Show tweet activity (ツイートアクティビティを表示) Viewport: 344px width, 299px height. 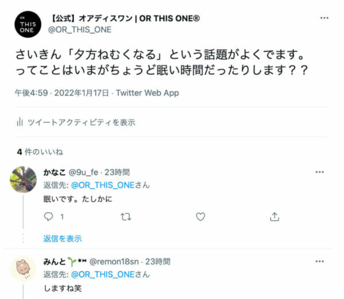pos(81,122)
